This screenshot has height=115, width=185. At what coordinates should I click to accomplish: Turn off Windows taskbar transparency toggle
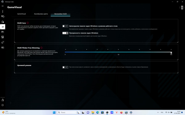65,33
